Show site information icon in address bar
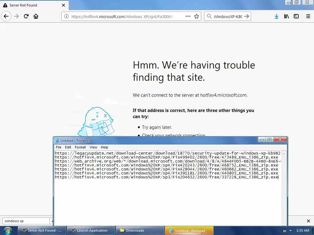 pyautogui.click(x=67, y=17)
